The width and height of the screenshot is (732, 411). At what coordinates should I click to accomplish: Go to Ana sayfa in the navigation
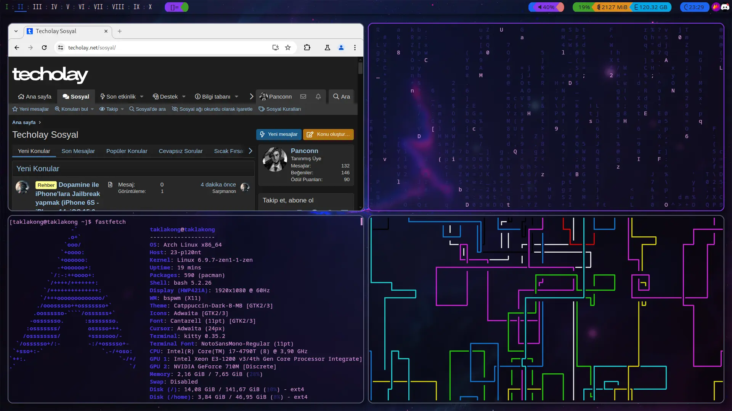click(35, 97)
